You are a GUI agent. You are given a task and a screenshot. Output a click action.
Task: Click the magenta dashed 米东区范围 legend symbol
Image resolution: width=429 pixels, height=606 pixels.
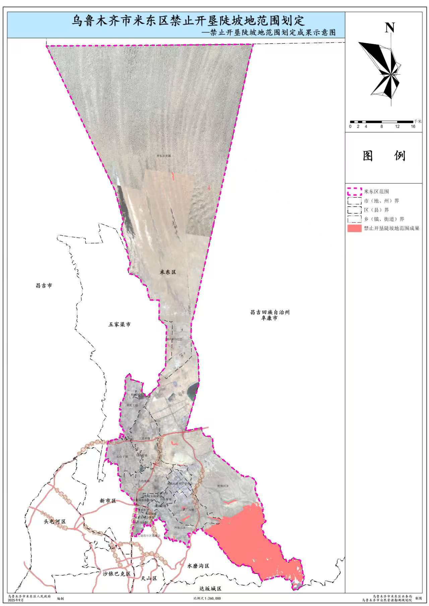[354, 192]
